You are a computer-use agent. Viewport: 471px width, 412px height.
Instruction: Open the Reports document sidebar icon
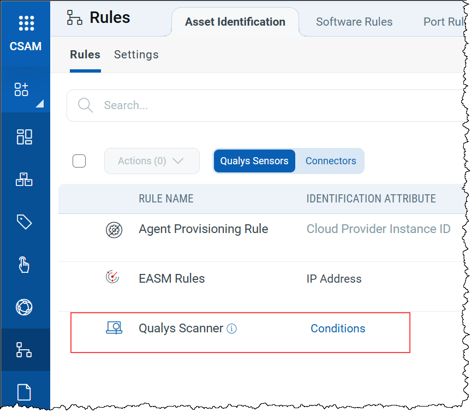tap(24, 392)
